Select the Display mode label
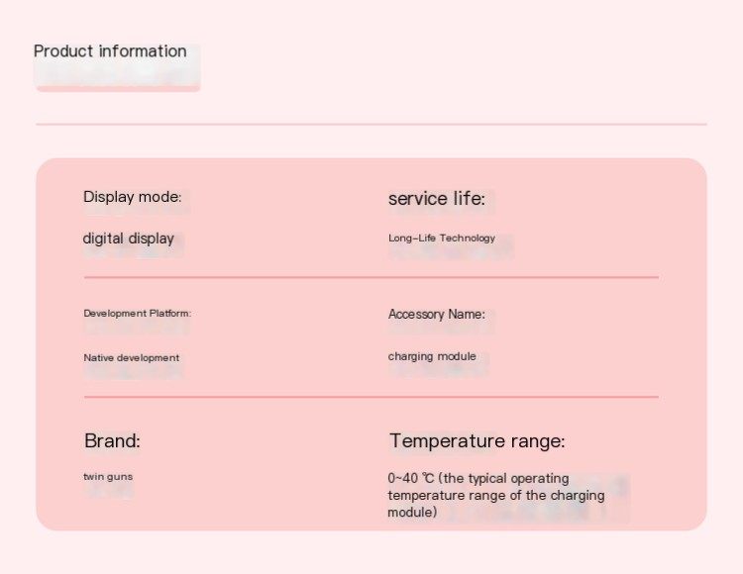This screenshot has height=574, width=743. click(x=132, y=196)
